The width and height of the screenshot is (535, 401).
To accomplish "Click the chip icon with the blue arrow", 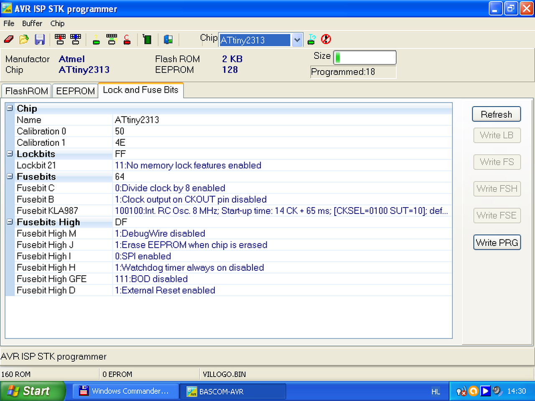I will [x=76, y=40].
